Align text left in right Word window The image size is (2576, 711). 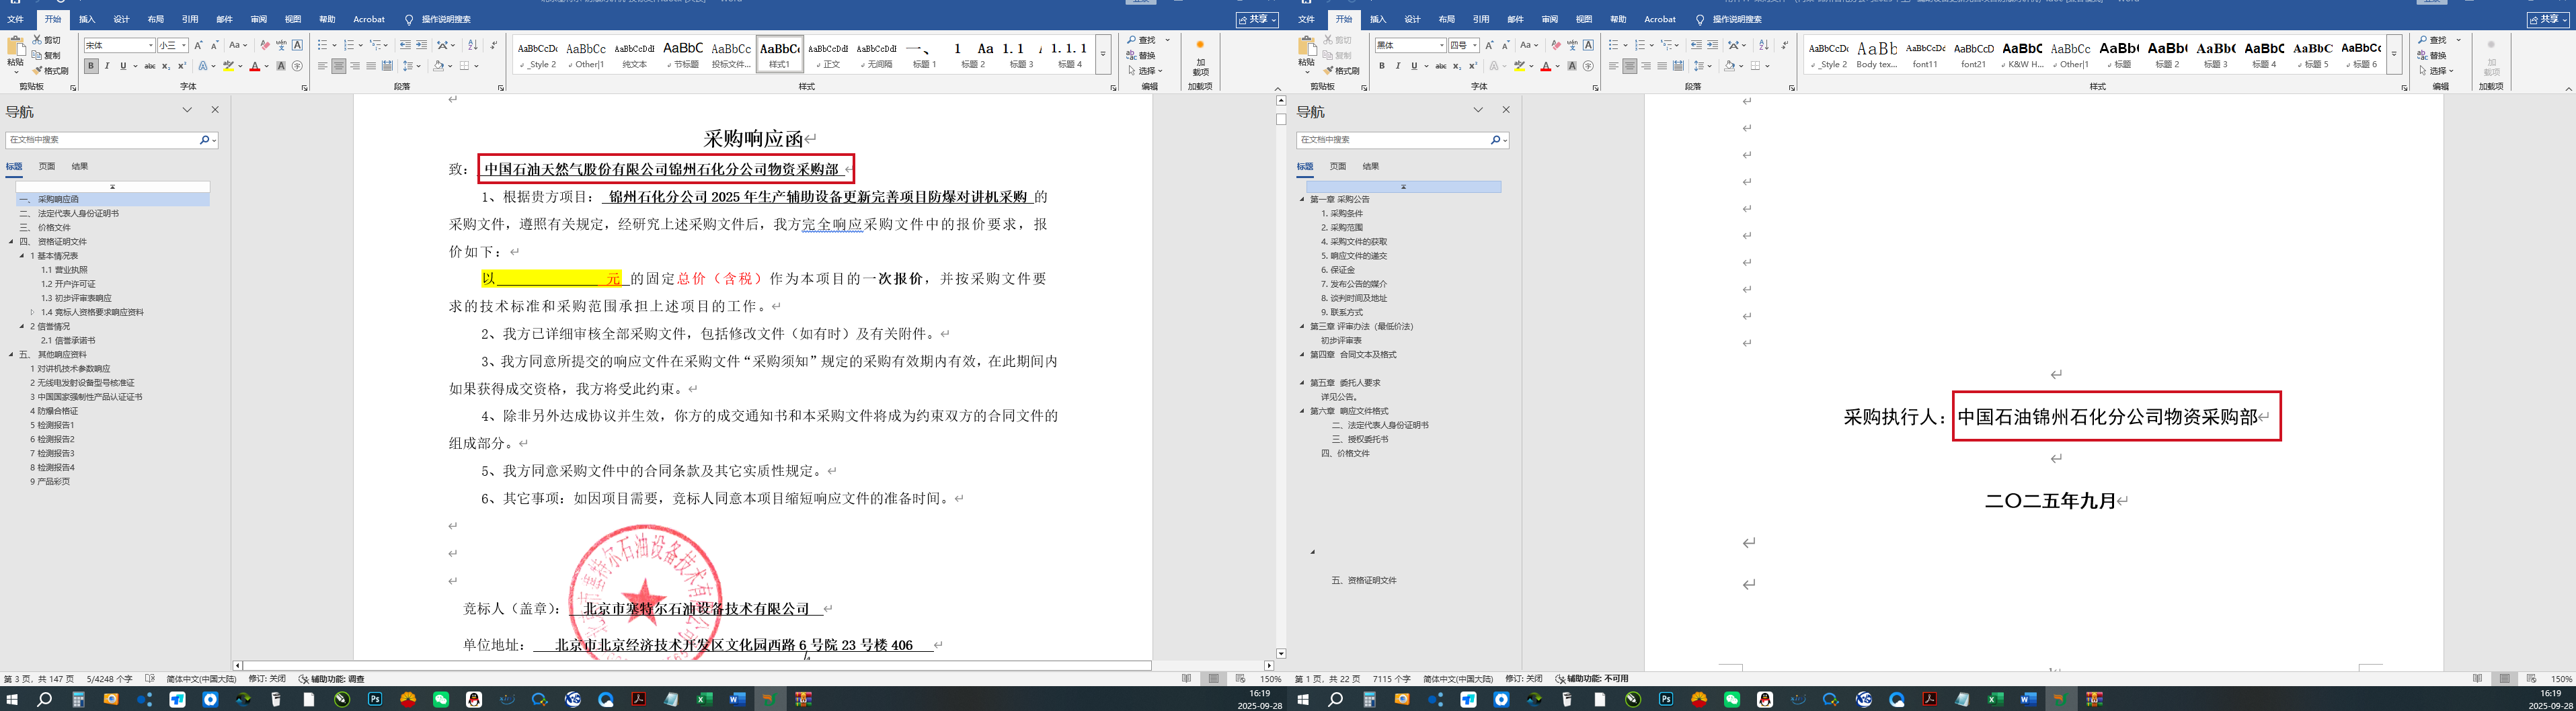[x=1613, y=66]
